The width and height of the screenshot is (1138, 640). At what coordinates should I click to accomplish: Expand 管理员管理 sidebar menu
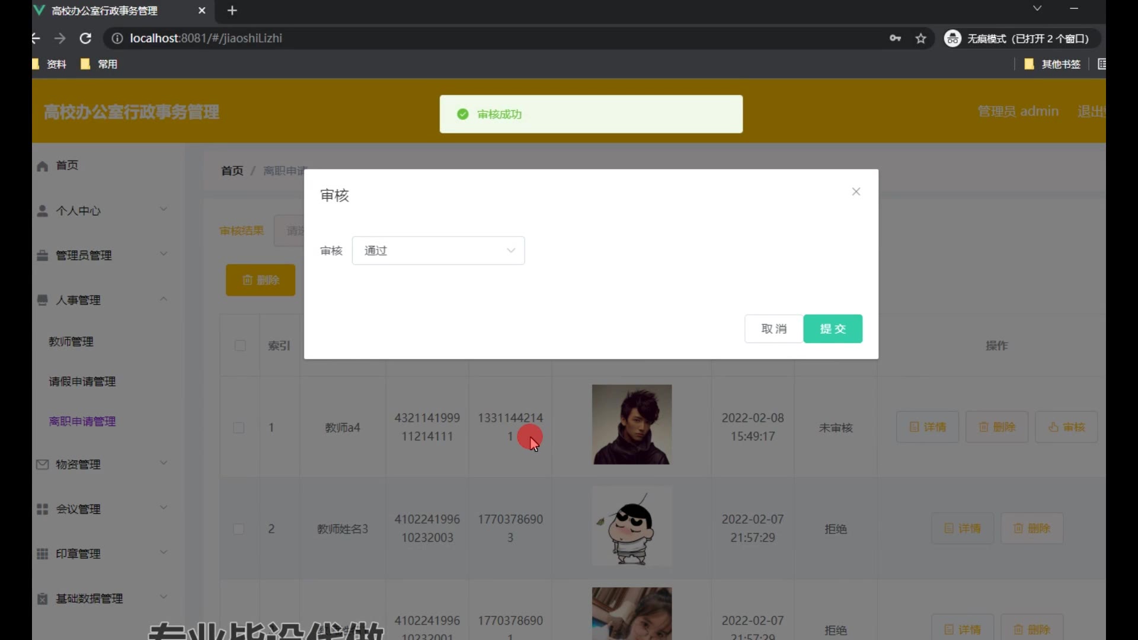coord(108,255)
